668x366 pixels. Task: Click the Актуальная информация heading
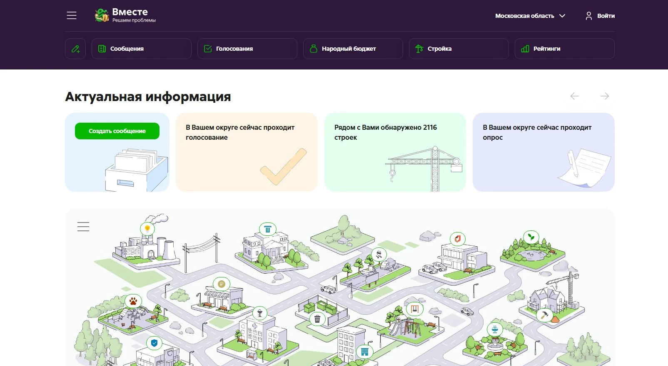[x=148, y=96]
